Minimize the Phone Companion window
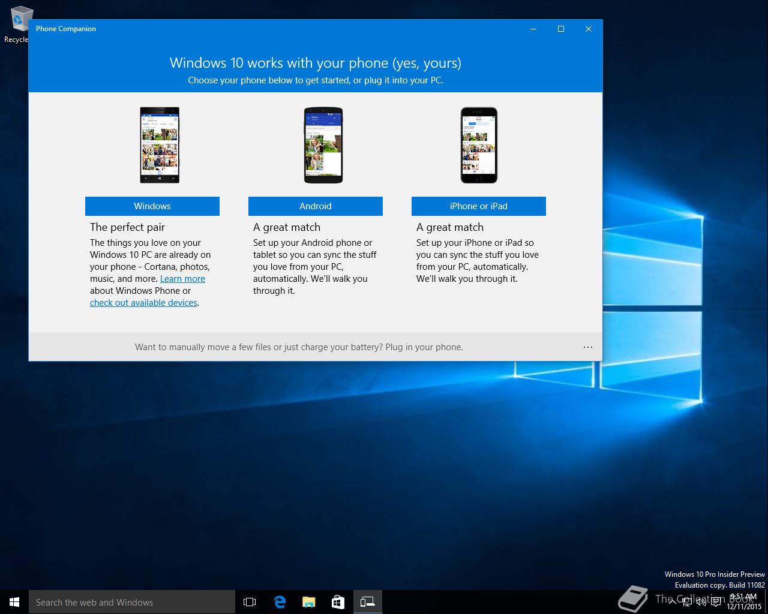The width and height of the screenshot is (768, 614). pos(533,29)
